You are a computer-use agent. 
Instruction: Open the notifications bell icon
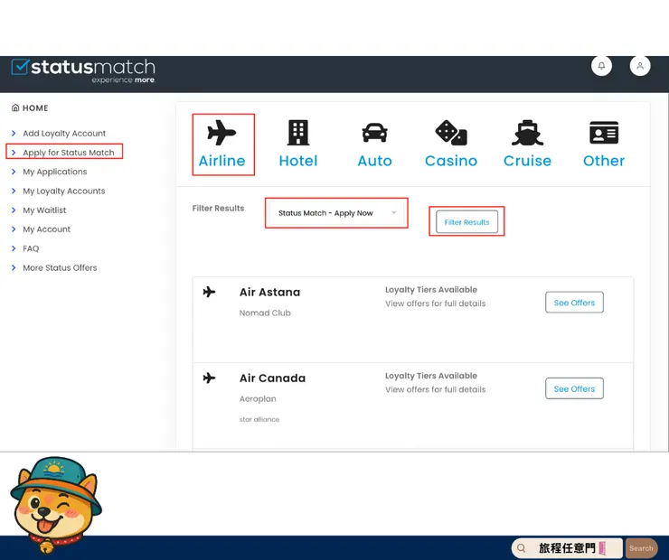click(601, 66)
